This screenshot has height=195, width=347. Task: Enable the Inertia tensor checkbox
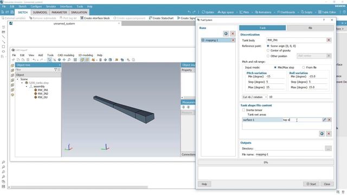pos(243,110)
